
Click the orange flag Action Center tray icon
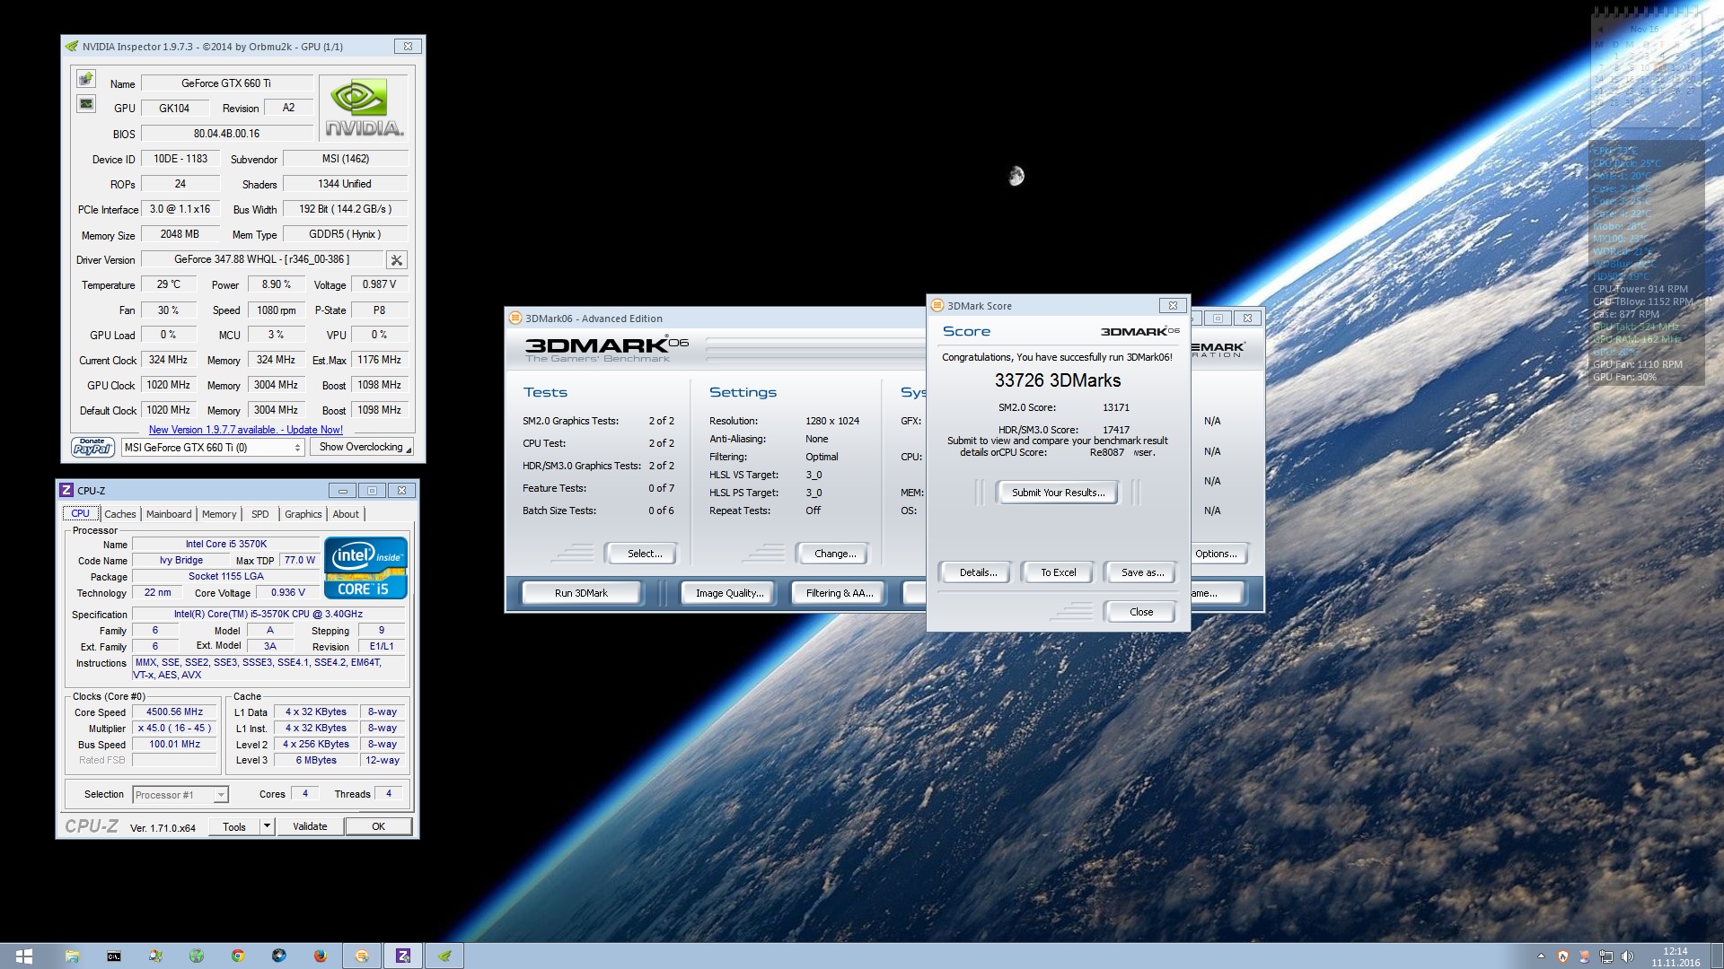[1585, 956]
